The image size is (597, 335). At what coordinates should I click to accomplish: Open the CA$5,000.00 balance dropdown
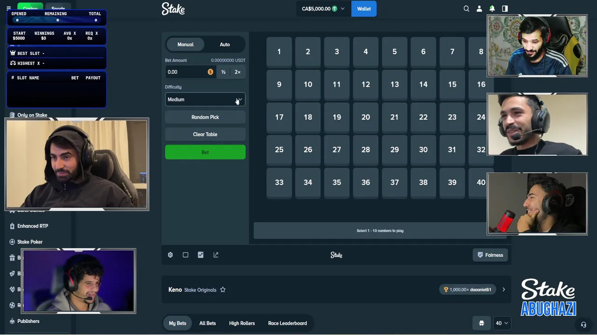tap(323, 8)
